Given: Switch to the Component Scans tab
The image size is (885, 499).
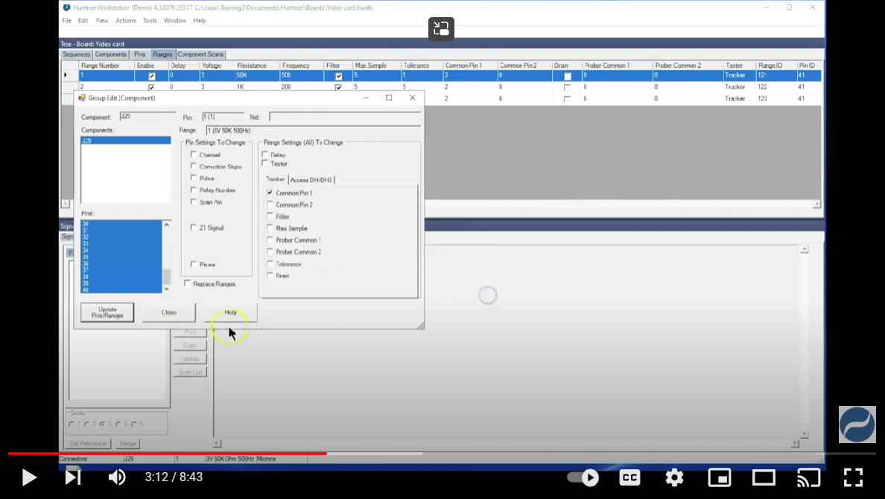Looking at the screenshot, I should (x=200, y=54).
